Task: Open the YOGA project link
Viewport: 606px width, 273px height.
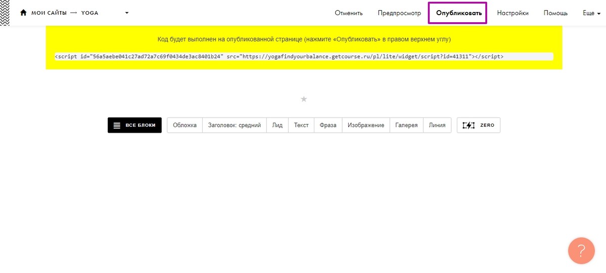Action: pyautogui.click(x=89, y=13)
